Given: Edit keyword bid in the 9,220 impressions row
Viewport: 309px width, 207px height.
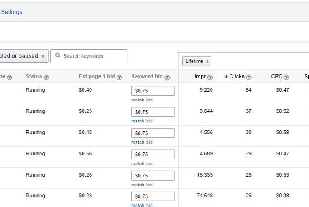Looking at the screenshot, I should pos(153,91).
